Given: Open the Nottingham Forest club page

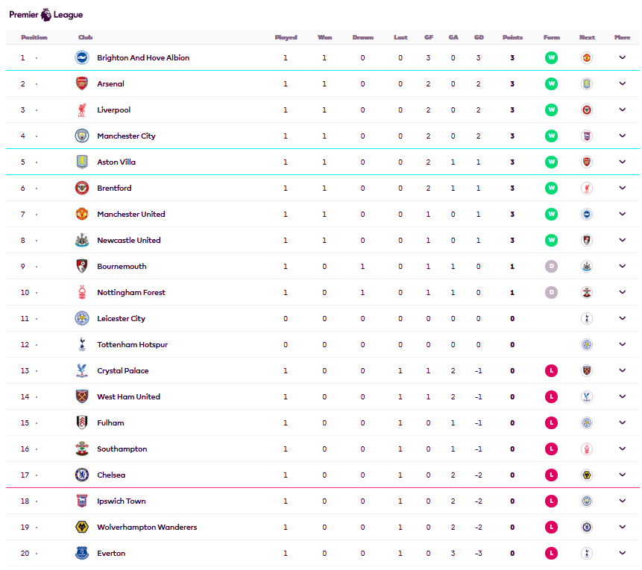Looking at the screenshot, I should 131,292.
